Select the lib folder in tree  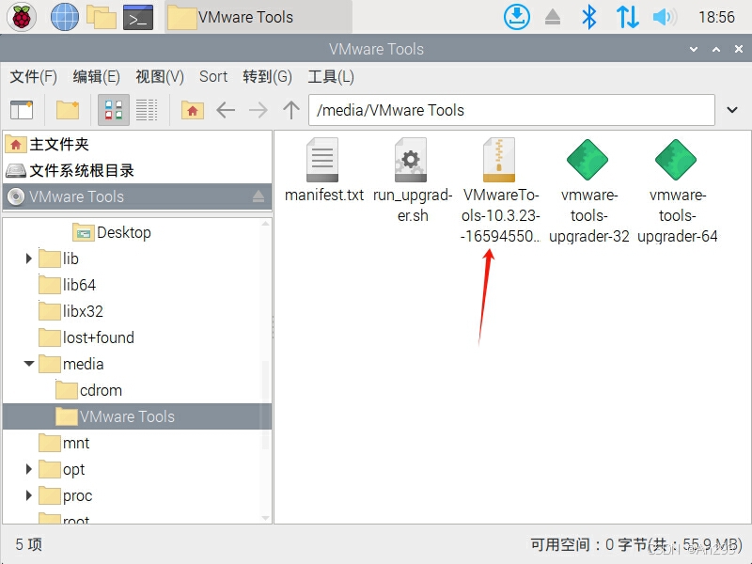(70, 259)
